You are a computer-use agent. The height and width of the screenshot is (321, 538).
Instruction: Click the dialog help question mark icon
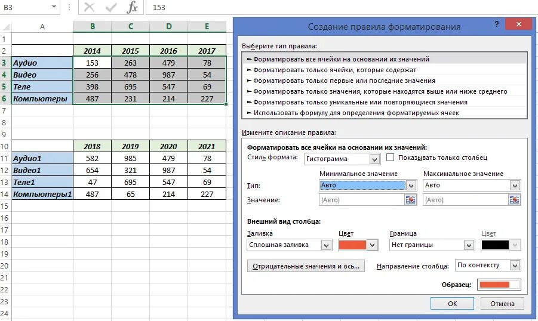click(496, 24)
